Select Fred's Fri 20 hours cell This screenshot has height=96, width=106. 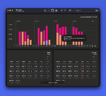(36, 73)
